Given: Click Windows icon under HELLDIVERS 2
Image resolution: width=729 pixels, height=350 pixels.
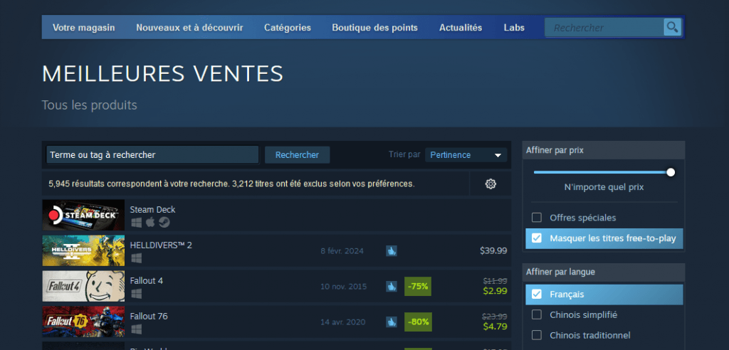Looking at the screenshot, I should (136, 258).
